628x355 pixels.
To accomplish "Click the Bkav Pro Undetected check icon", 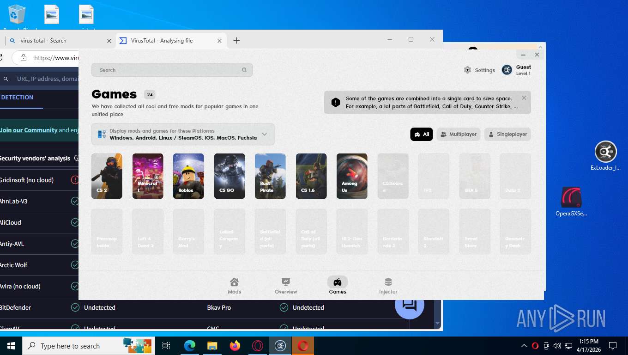I will (284, 307).
